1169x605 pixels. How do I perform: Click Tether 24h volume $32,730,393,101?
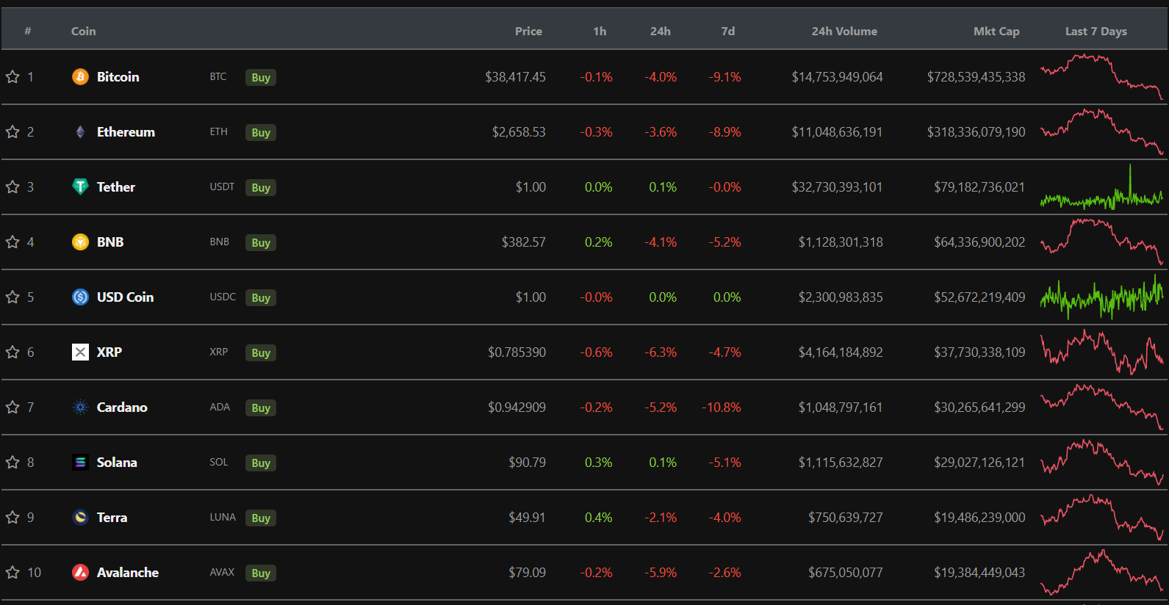tap(837, 187)
